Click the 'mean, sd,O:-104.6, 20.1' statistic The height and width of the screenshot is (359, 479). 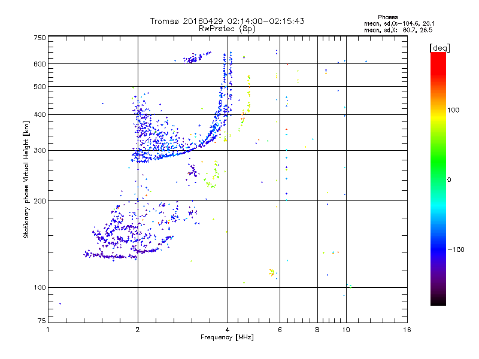399,23
